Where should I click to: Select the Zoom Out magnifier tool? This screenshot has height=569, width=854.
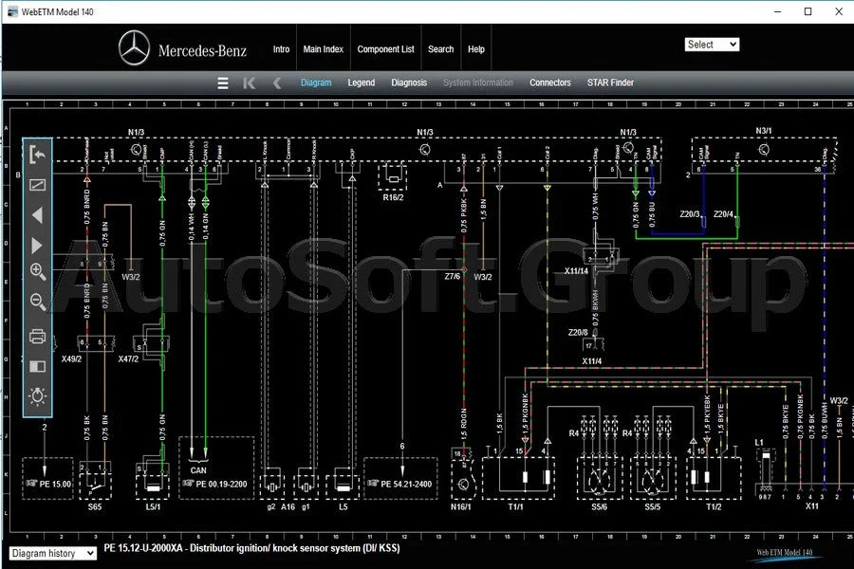click(37, 303)
